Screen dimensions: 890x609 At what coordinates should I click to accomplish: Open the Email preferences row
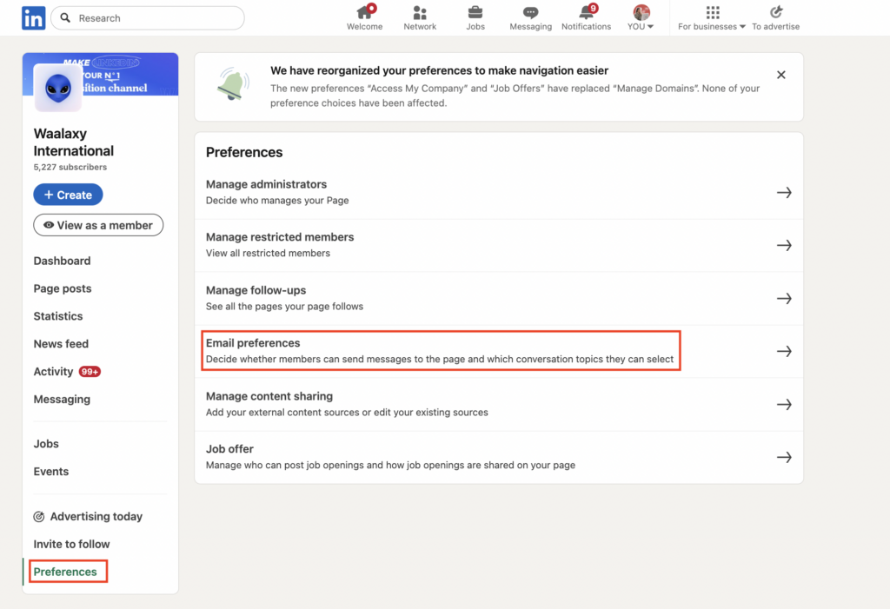441,351
